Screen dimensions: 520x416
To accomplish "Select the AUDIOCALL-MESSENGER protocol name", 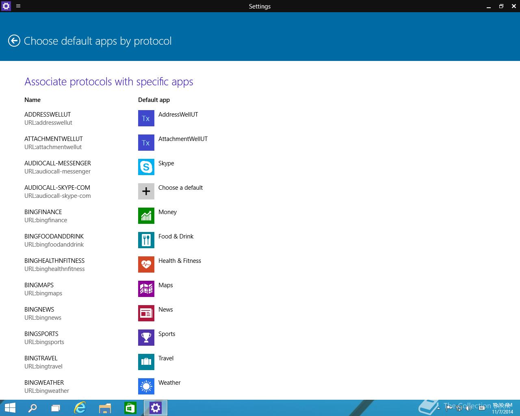I will [58, 163].
